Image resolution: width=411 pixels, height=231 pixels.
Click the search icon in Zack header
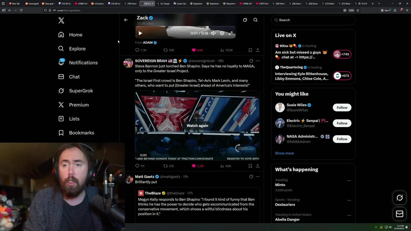click(x=256, y=20)
